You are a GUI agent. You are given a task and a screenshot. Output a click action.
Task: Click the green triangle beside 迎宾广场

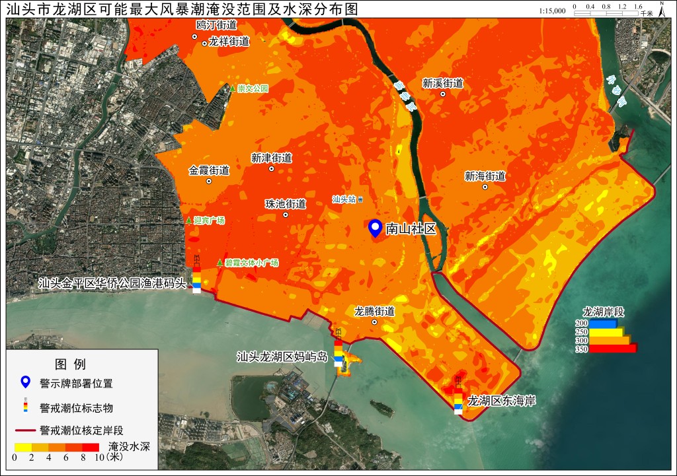coord(188,221)
